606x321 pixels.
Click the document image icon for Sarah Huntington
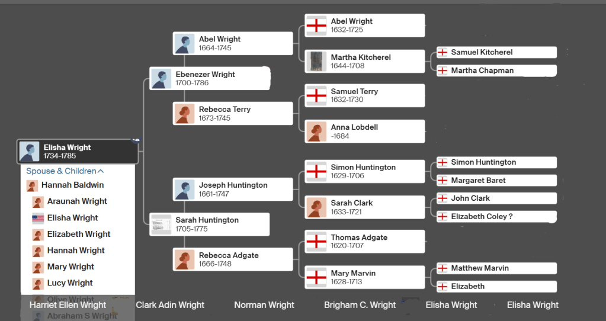[161, 224]
